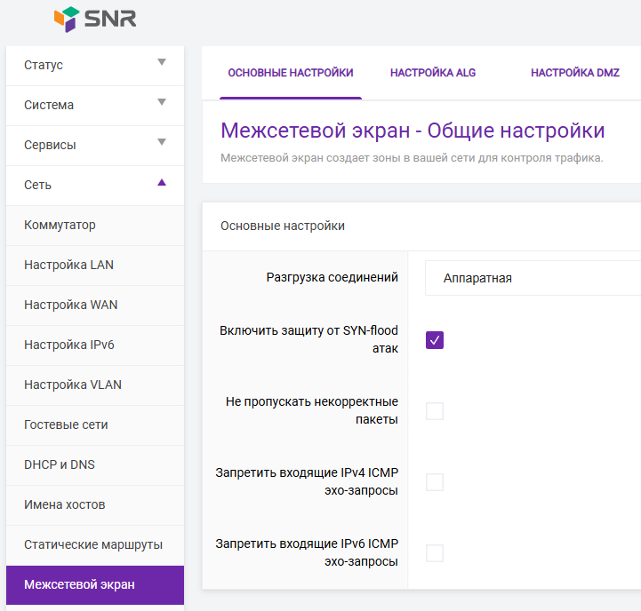Image resolution: width=641 pixels, height=611 pixels.
Task: Select the Основные настройки tab
Action: [x=291, y=73]
